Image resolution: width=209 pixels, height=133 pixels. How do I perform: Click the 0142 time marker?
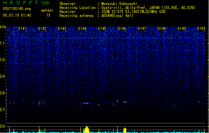click(x=42, y=29)
